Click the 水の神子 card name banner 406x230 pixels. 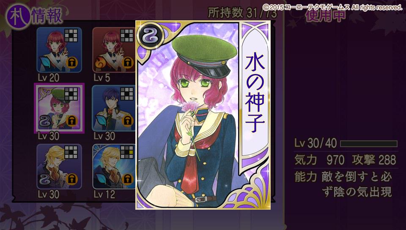pyautogui.click(x=255, y=93)
